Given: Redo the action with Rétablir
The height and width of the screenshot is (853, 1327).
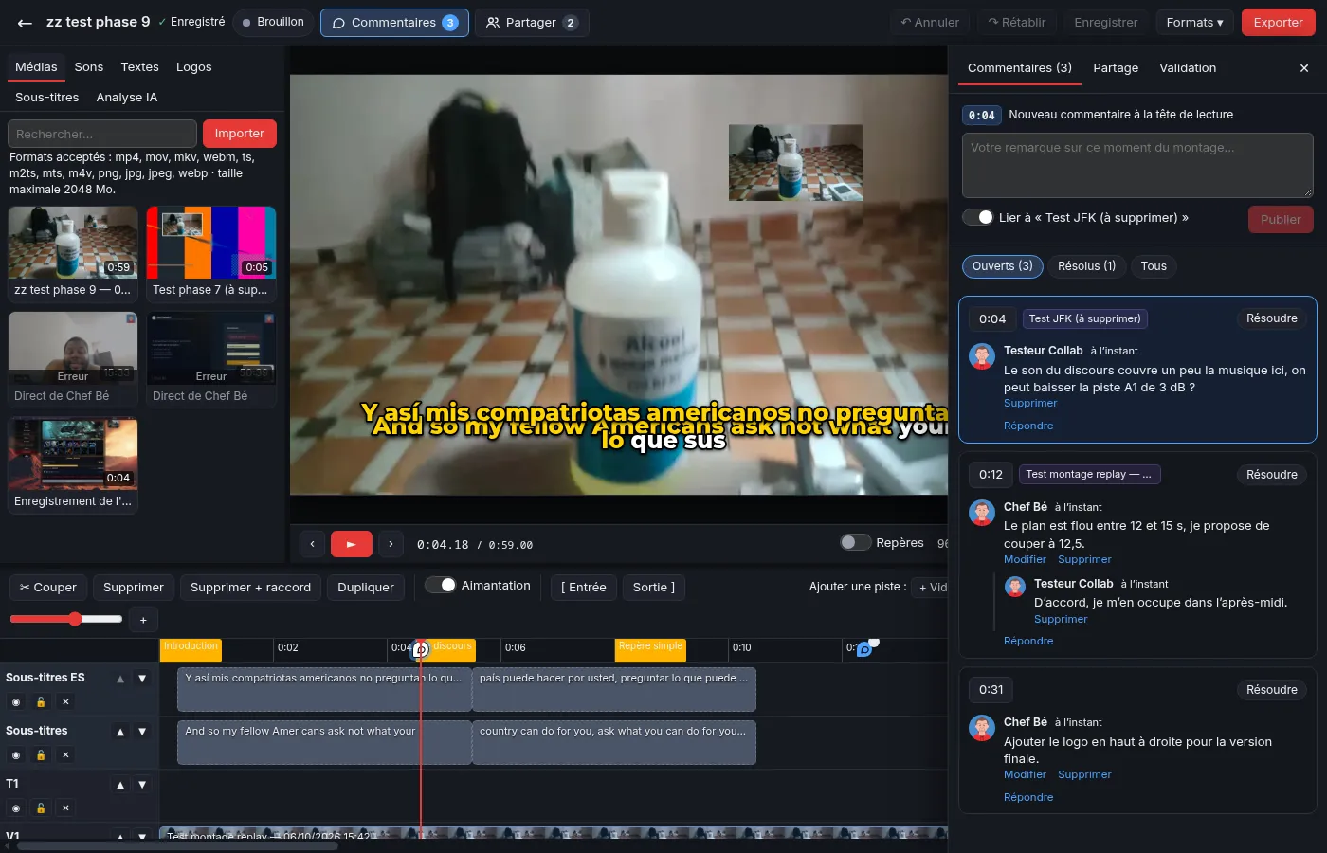Looking at the screenshot, I should [1017, 23].
